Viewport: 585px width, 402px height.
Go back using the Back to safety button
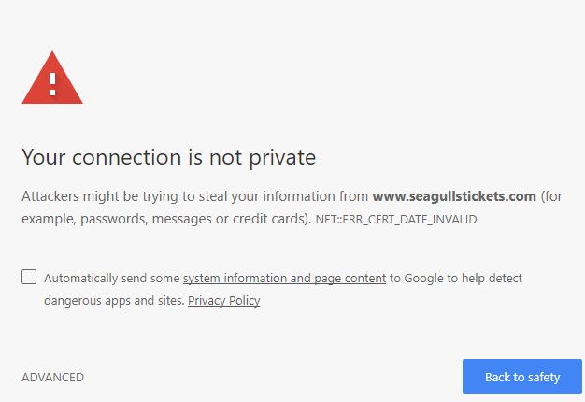pyautogui.click(x=522, y=376)
